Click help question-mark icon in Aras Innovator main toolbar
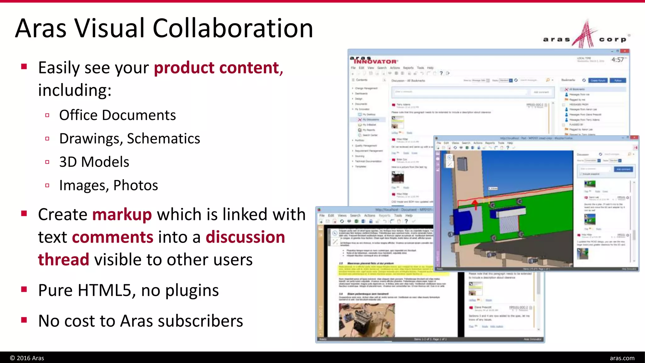Image resolution: width=645 pixels, height=363 pixels. [x=441, y=73]
